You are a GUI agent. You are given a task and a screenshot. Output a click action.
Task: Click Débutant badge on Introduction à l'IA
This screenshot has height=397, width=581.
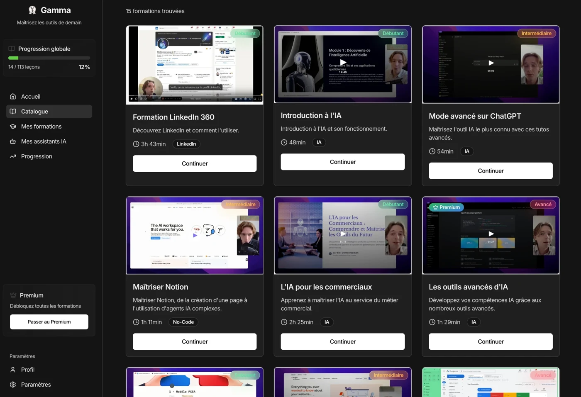(x=393, y=33)
